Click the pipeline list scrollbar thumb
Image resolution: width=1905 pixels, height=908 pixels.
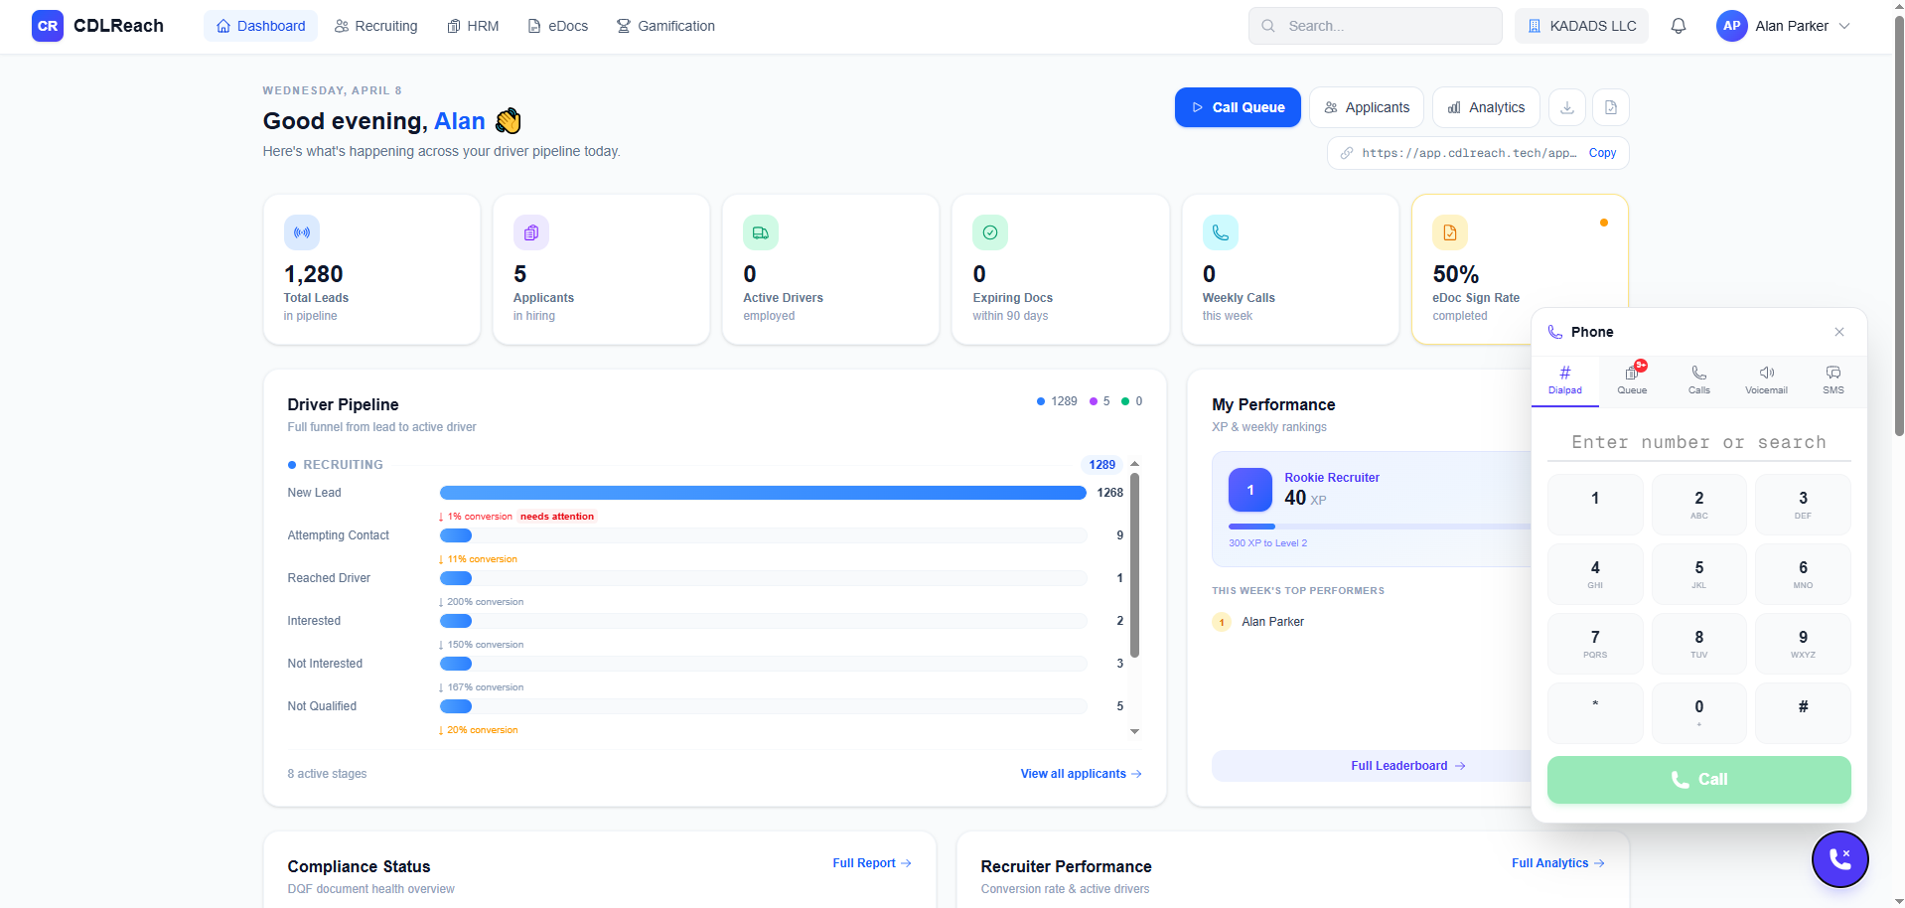click(x=1134, y=565)
